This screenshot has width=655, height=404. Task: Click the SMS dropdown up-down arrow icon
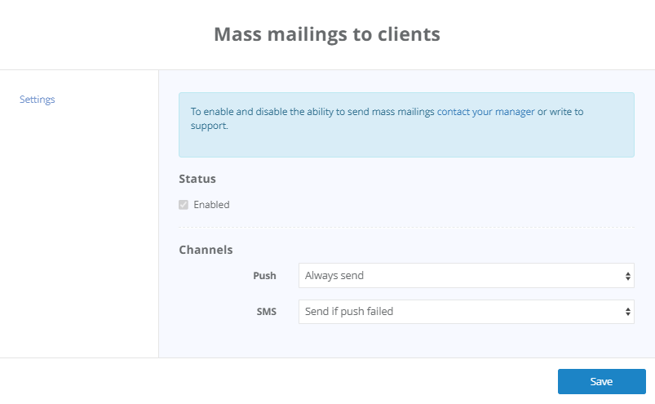[627, 312]
